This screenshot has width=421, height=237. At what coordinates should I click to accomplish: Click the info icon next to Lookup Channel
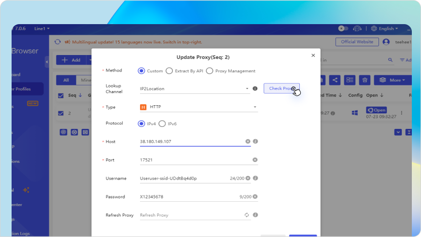pos(255,89)
